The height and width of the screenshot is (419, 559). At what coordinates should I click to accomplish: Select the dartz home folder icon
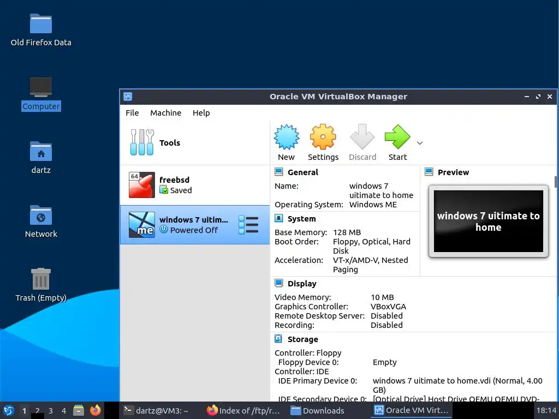tap(41, 158)
